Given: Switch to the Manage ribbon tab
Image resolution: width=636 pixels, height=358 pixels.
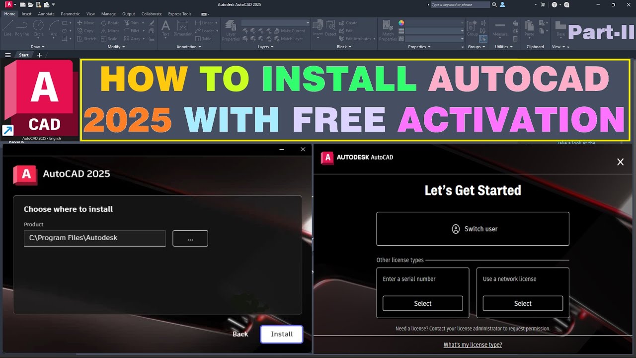Looking at the screenshot, I should point(108,14).
